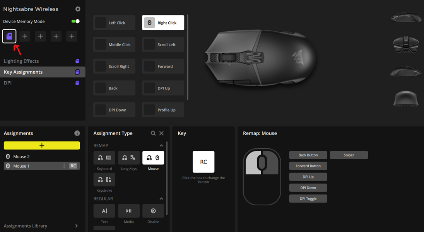424x232 pixels.
Task: Toggle Device Memory Mode switch
Action: [x=75, y=21]
